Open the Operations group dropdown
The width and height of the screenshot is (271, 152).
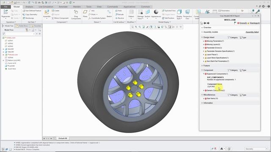[11, 22]
